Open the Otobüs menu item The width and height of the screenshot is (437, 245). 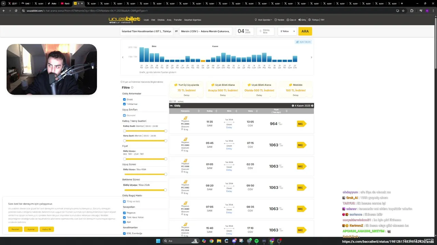tap(161, 20)
